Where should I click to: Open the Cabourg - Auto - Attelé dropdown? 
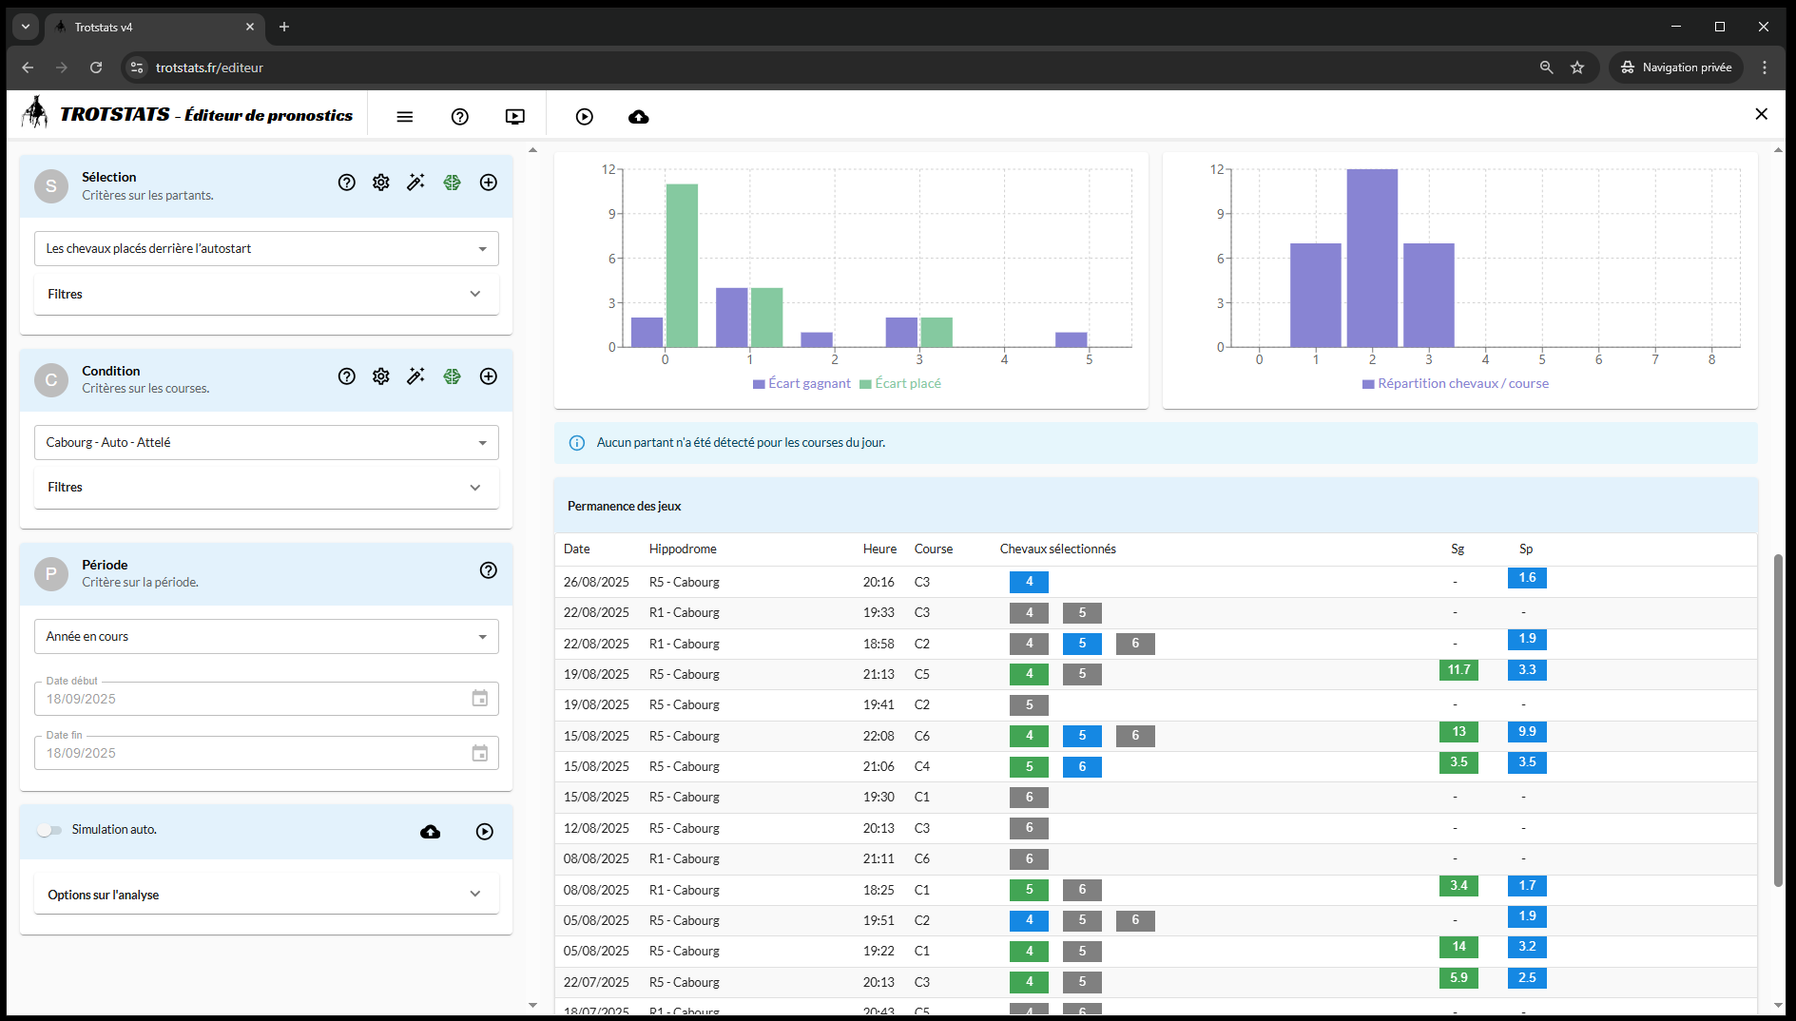[x=266, y=443]
